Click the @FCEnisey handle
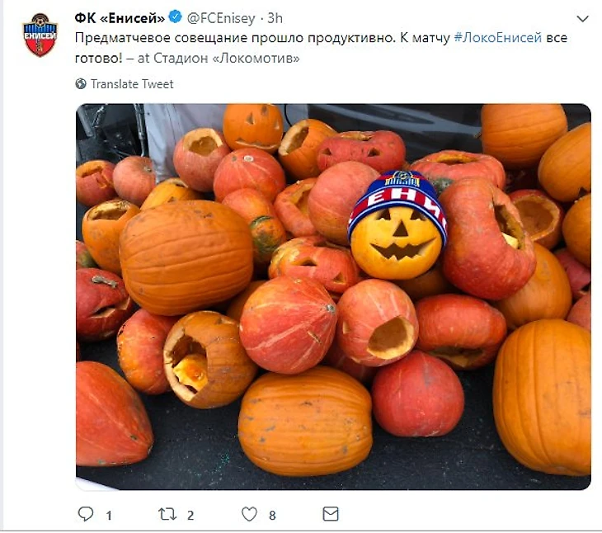Viewport: 602px width, 533px height. [x=222, y=17]
